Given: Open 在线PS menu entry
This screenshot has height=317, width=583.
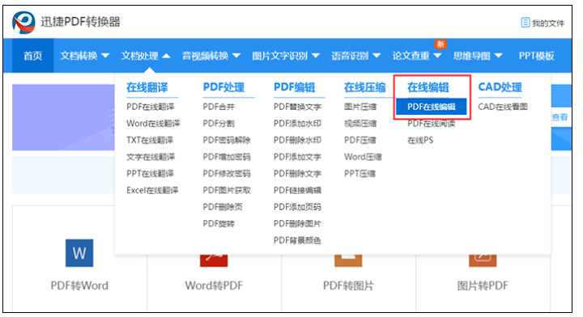Looking at the screenshot, I should pyautogui.click(x=420, y=141).
